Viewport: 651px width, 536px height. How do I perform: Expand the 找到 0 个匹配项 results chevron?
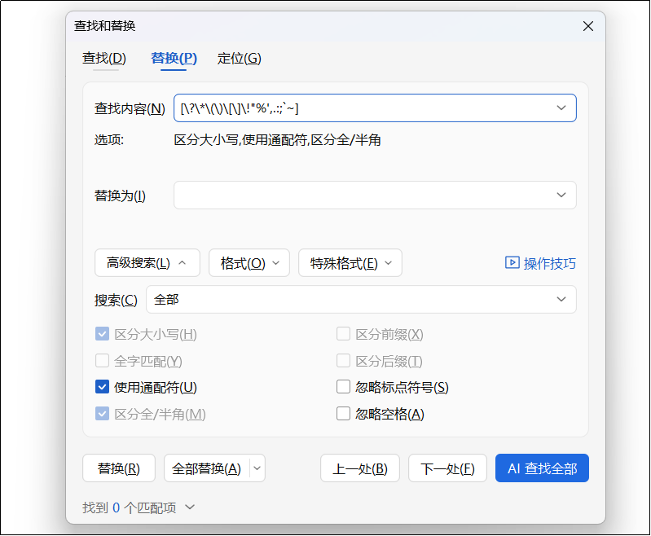[190, 507]
